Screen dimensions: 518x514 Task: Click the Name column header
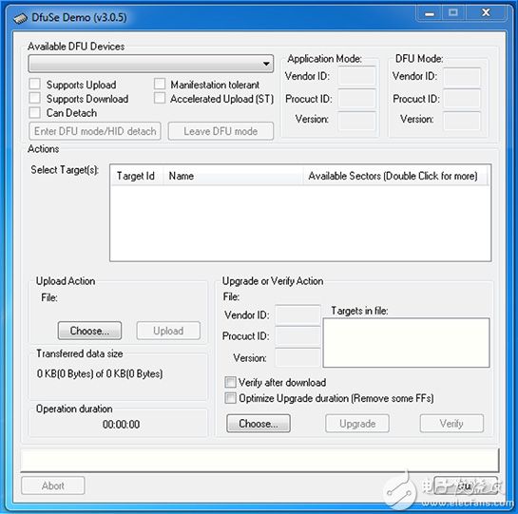pyautogui.click(x=233, y=176)
